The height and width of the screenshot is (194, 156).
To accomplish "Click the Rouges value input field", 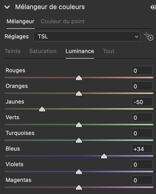I will coord(142,71).
